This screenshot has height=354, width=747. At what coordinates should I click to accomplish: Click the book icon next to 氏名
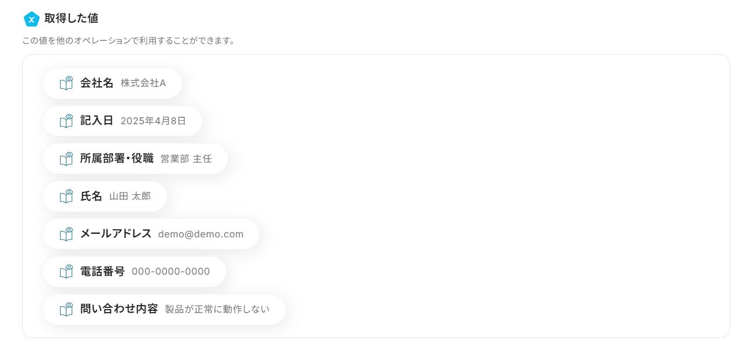coord(66,196)
